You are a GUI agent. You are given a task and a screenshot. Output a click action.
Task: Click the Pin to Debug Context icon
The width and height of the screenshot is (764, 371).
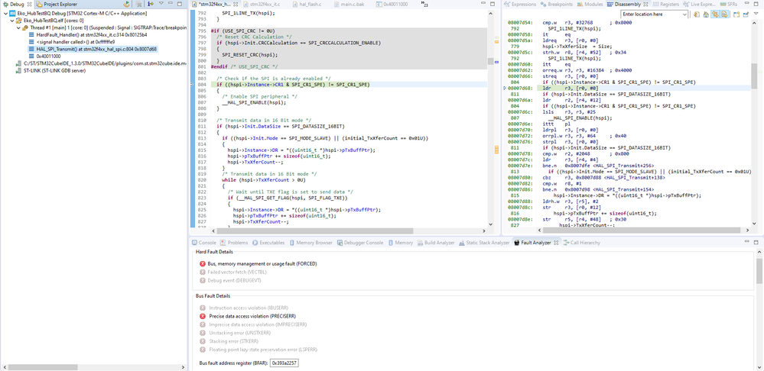point(746,14)
